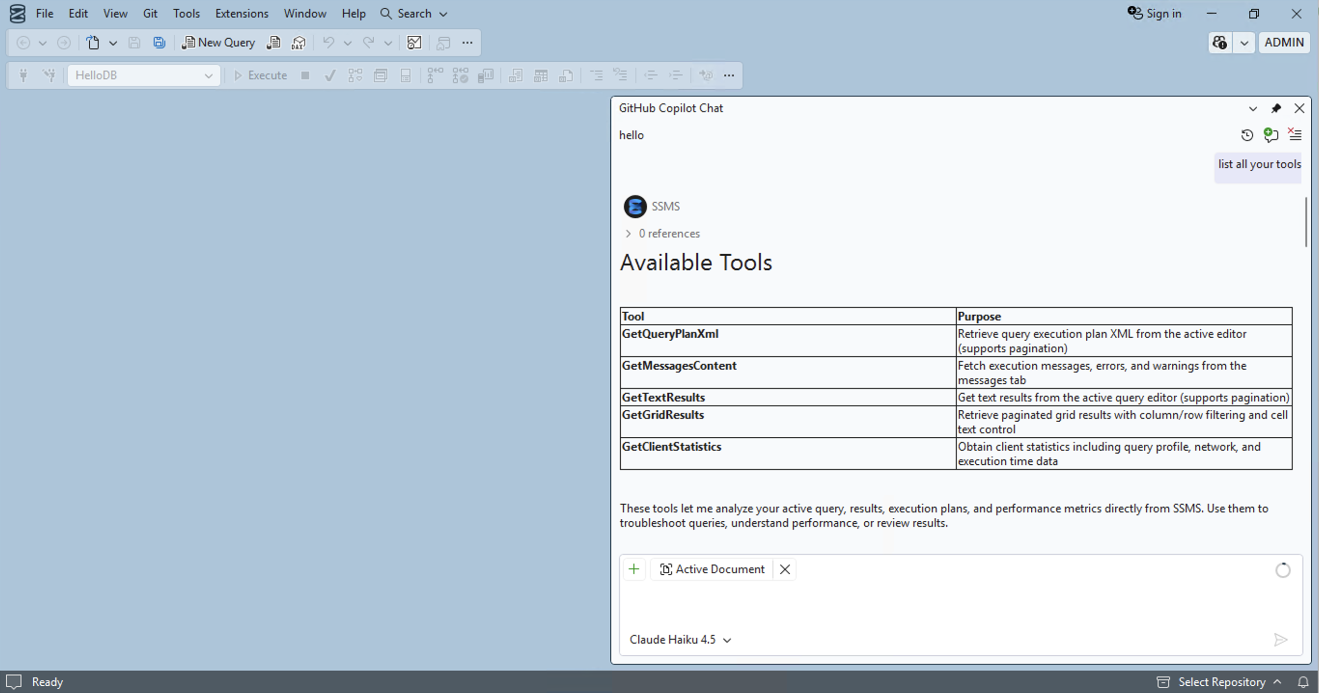Open Copilot chat history clock icon
The image size is (1319, 693).
pyautogui.click(x=1248, y=135)
